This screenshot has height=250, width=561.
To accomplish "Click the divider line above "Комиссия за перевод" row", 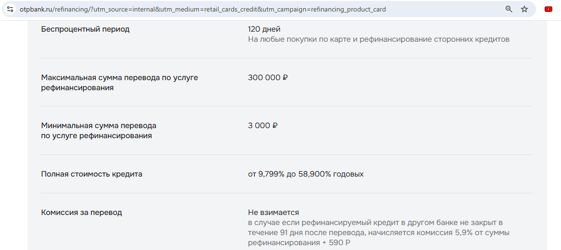I will [287, 193].
